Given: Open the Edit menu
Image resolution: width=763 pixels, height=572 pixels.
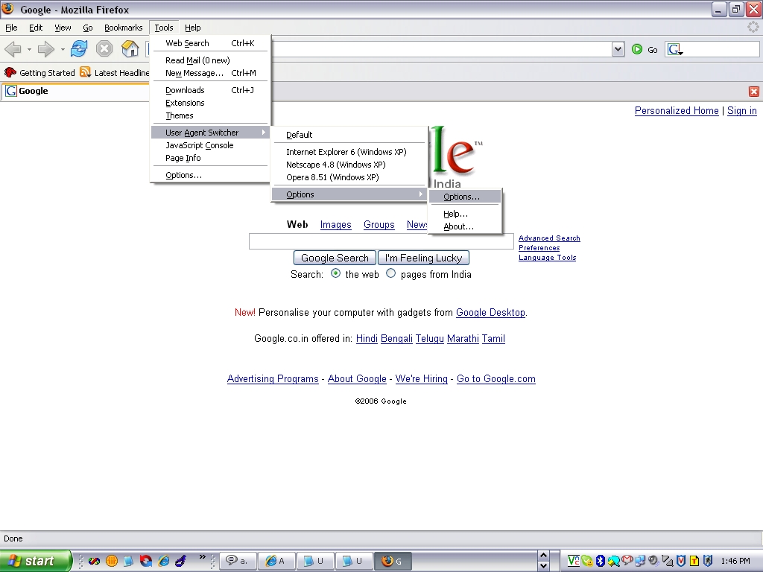Looking at the screenshot, I should point(36,28).
